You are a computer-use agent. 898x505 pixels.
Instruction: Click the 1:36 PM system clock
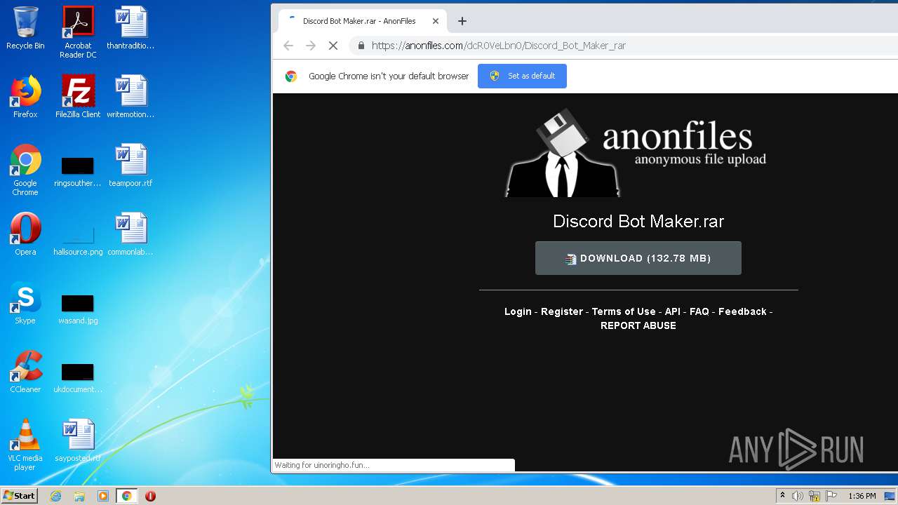tap(862, 496)
